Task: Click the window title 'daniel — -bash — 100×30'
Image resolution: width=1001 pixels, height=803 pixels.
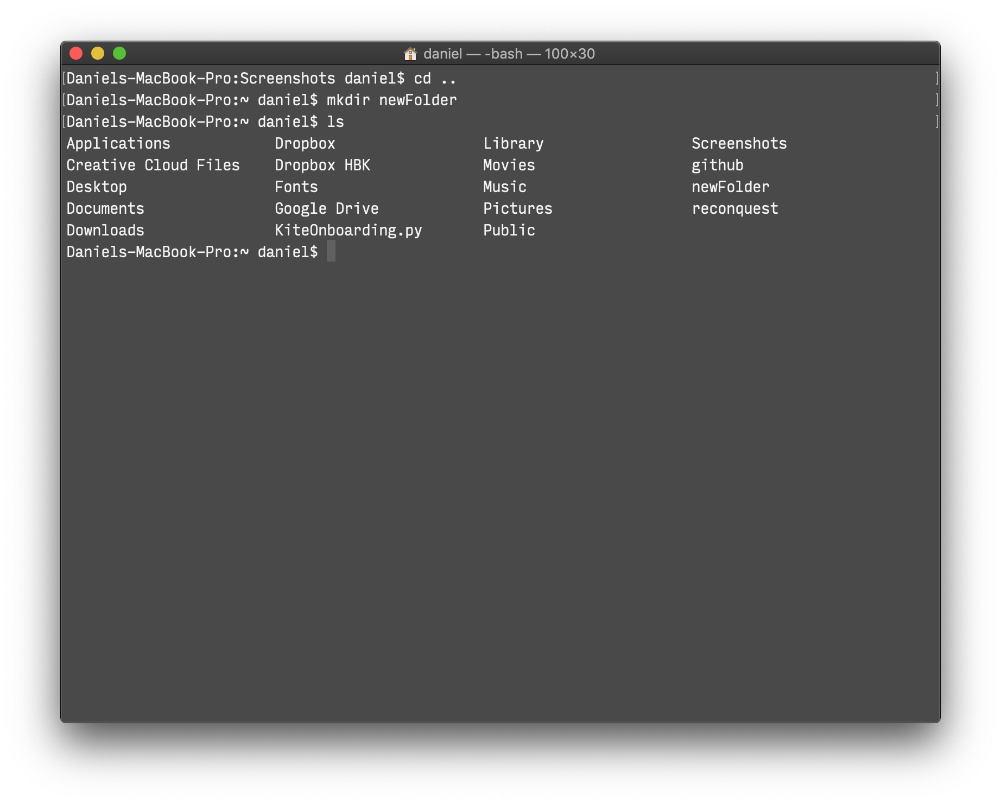Action: click(509, 54)
